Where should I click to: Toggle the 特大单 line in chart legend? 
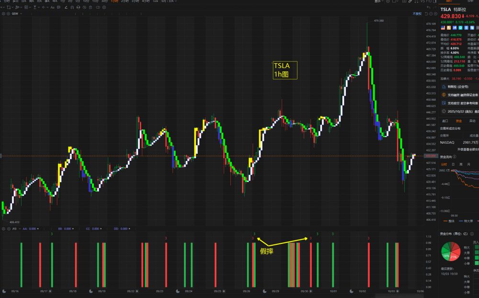point(468,221)
